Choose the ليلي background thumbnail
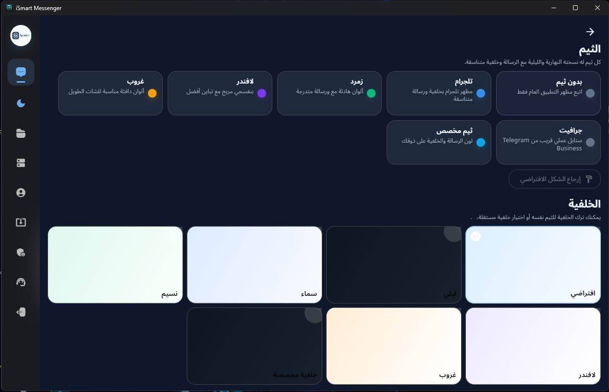609x392 pixels. pyautogui.click(x=394, y=265)
